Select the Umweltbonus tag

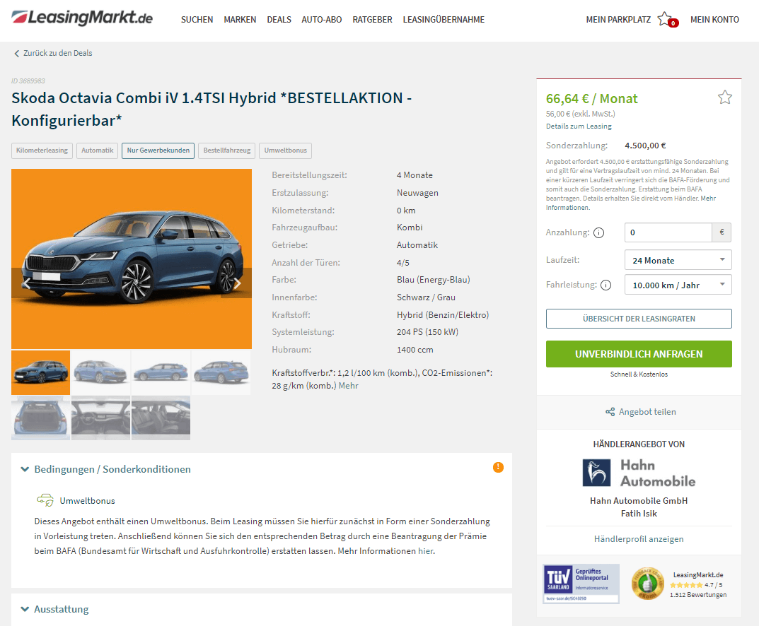coord(286,150)
